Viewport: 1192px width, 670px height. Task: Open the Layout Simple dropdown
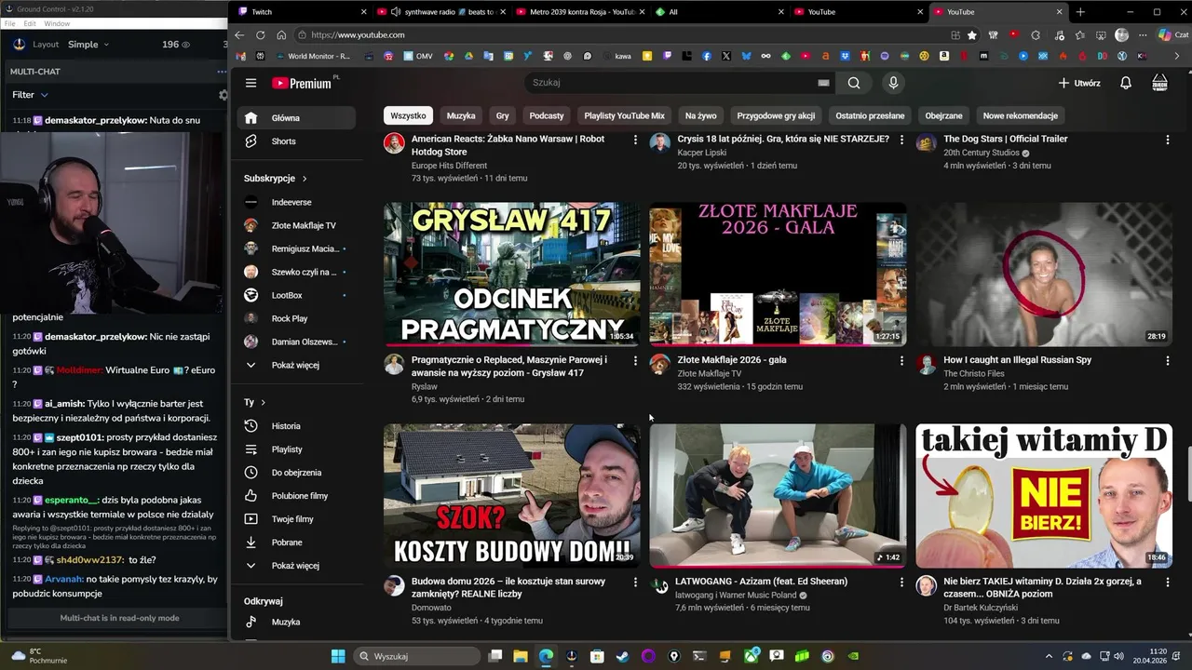tap(88, 45)
